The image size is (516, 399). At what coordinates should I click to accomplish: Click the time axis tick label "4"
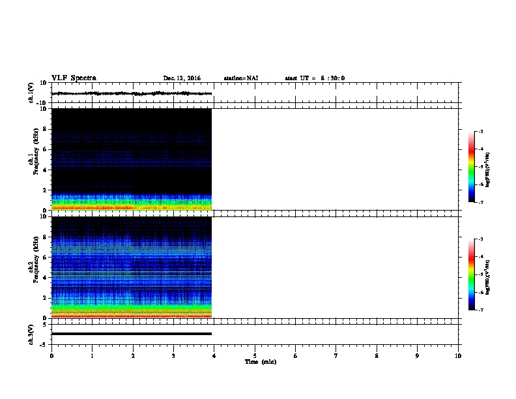click(x=214, y=356)
